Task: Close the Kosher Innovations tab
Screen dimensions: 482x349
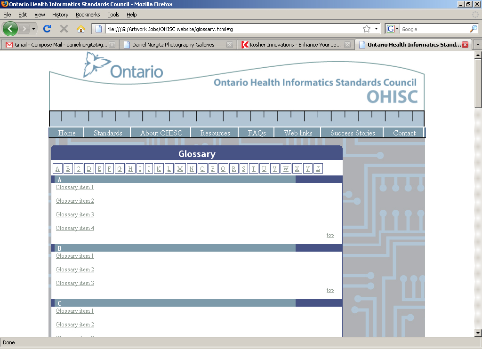Action: pyautogui.click(x=347, y=45)
